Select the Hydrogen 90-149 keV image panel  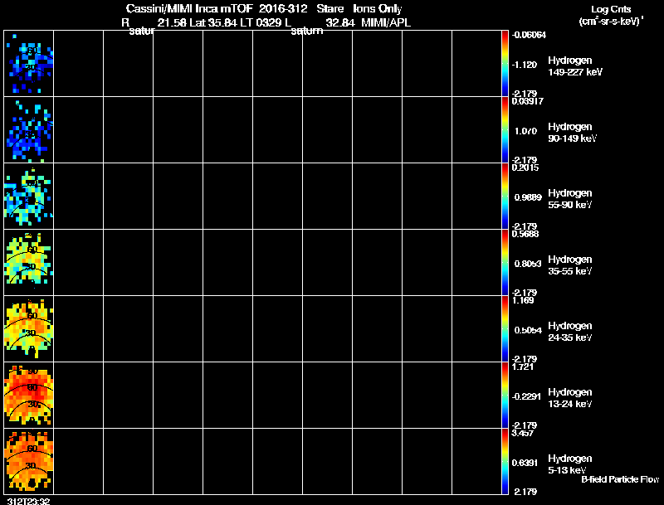29,130
